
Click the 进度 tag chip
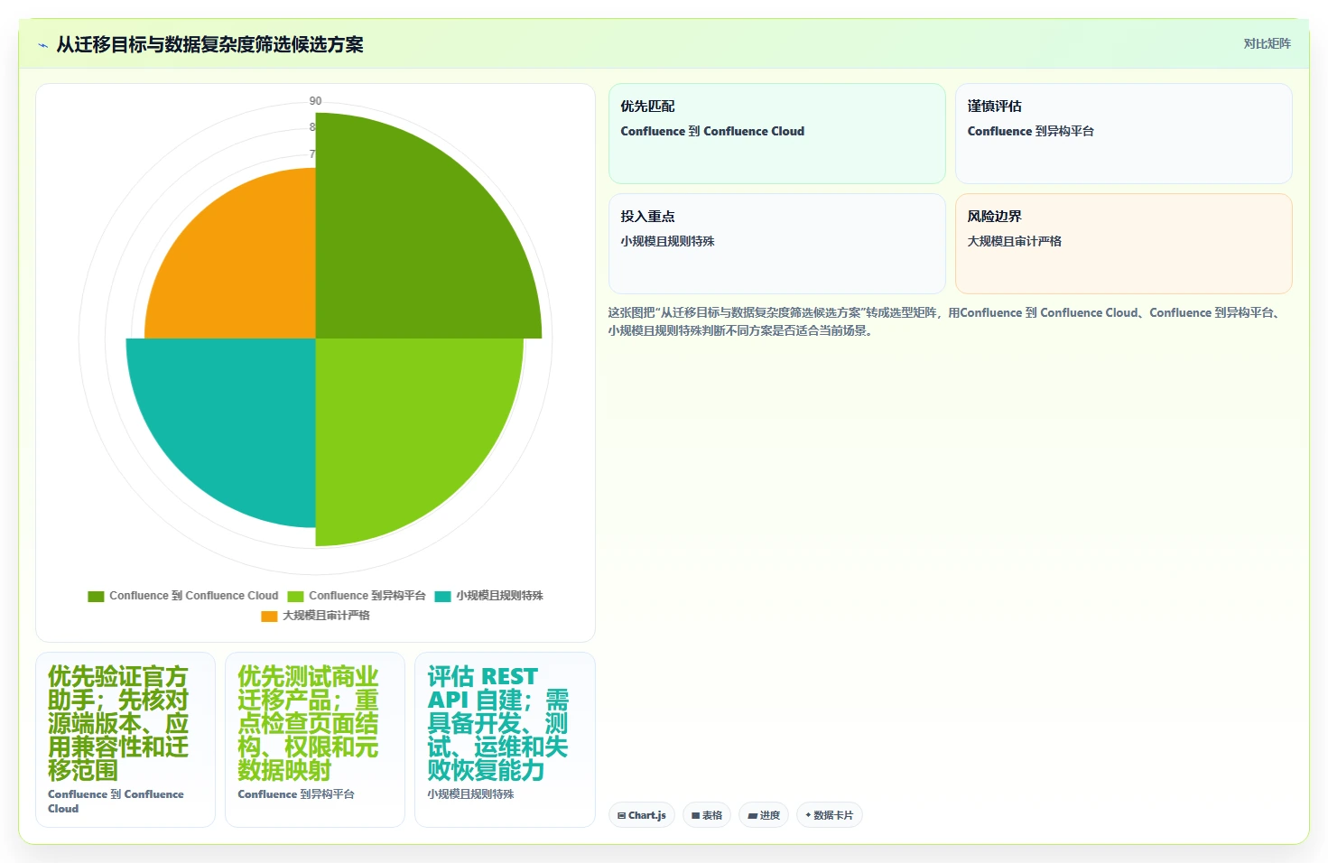[764, 815]
